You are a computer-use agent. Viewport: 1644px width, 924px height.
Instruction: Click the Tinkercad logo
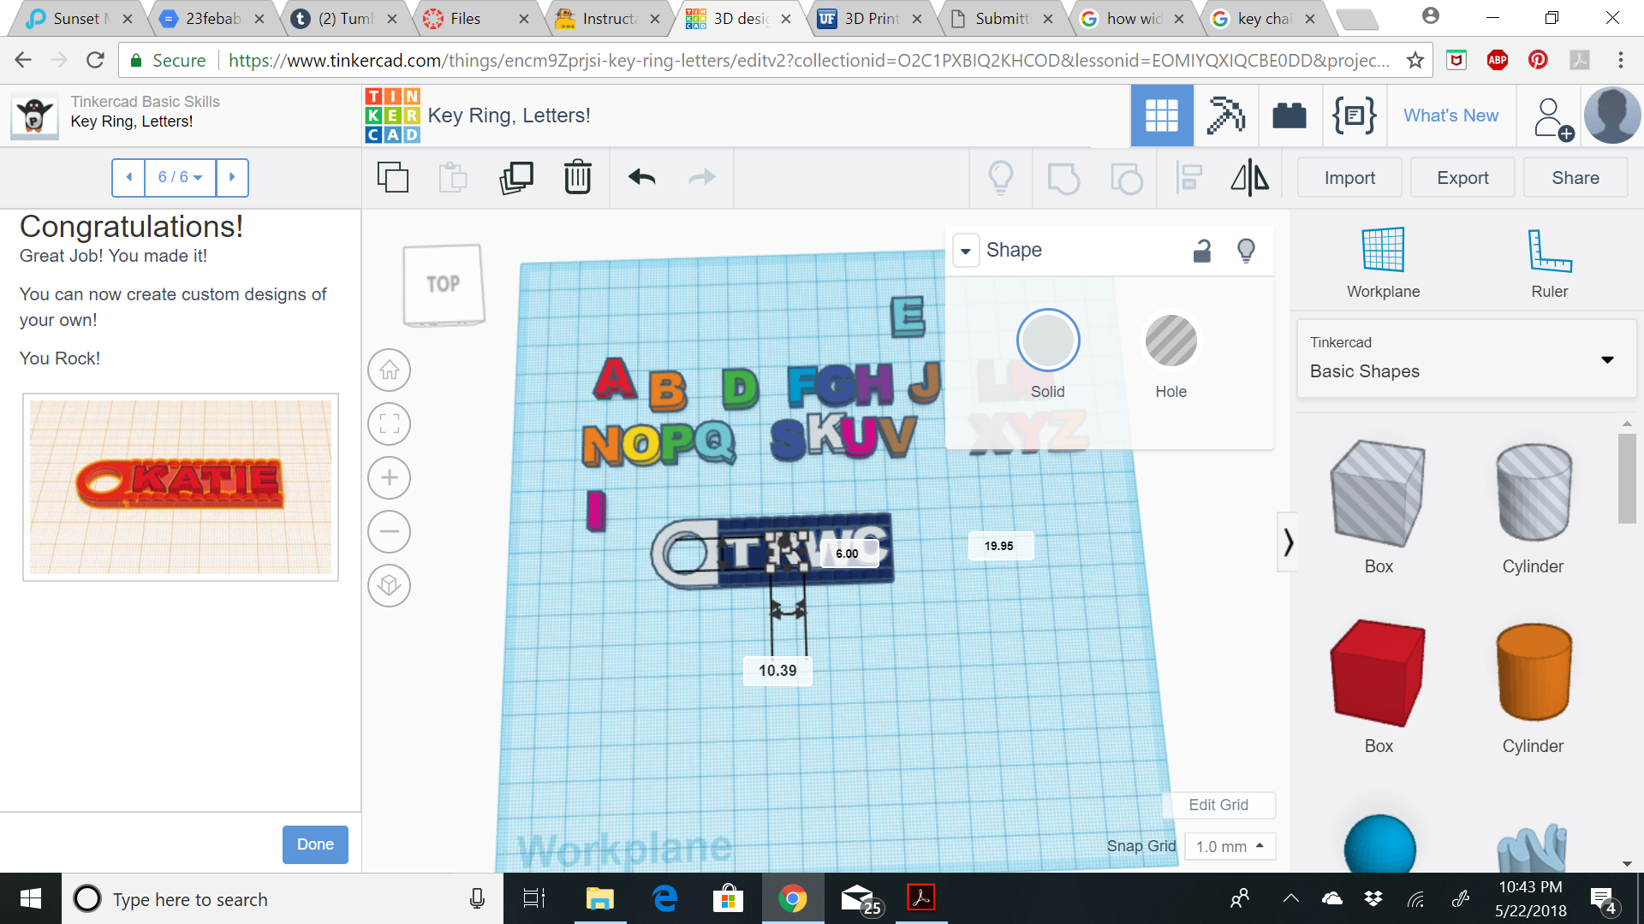393,115
